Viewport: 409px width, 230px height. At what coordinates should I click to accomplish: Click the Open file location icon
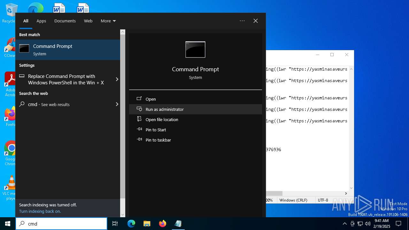pos(139,119)
